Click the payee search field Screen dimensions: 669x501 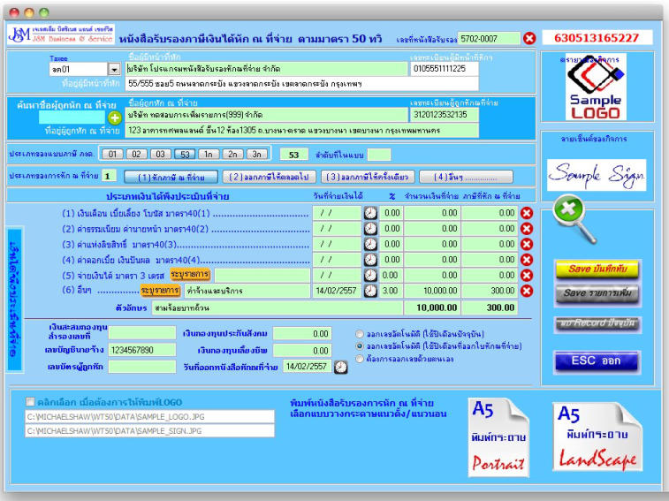coord(72,118)
